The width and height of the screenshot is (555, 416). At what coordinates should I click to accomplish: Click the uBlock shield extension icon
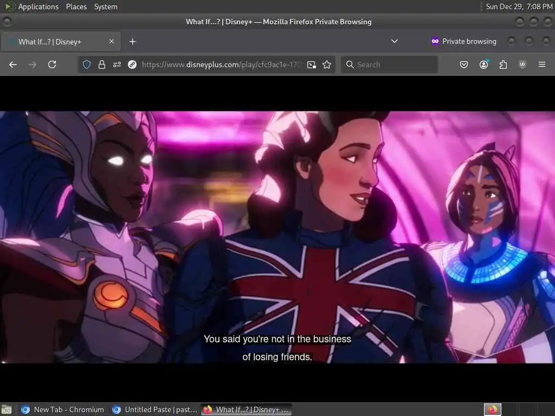point(522,64)
